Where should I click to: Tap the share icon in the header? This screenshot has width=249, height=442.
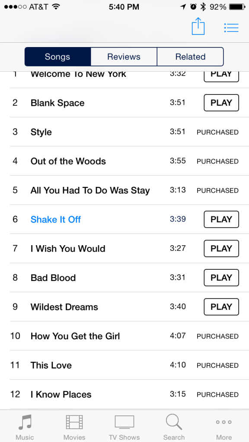198,26
